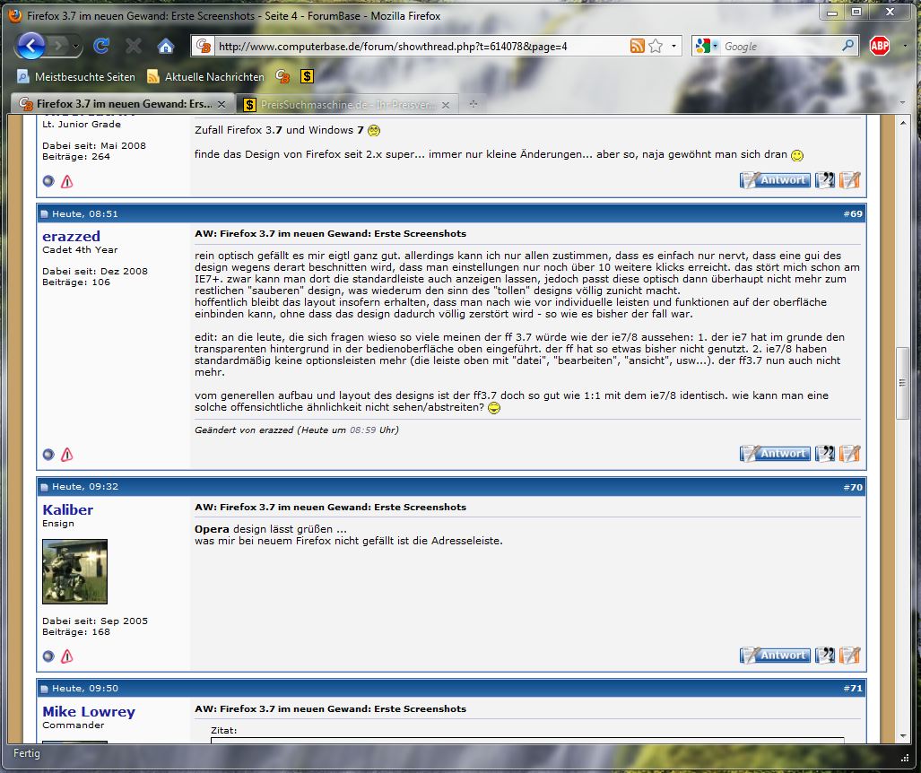Screen dimensions: 921x773
Task: Click multi-quote icon in the 264 Beiträge post
Action: click(825, 179)
